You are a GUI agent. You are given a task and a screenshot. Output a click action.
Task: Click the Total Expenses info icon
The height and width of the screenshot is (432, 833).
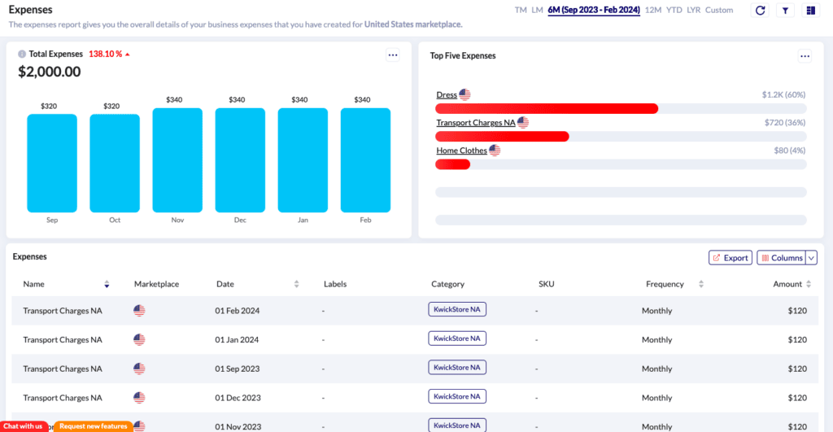[22, 54]
